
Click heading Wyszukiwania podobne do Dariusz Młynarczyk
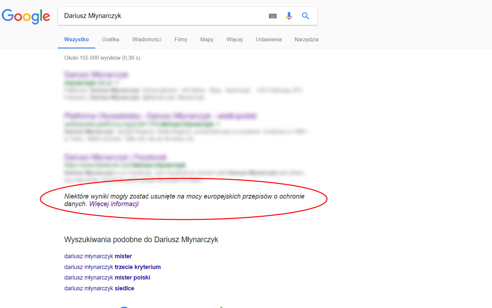click(141, 240)
